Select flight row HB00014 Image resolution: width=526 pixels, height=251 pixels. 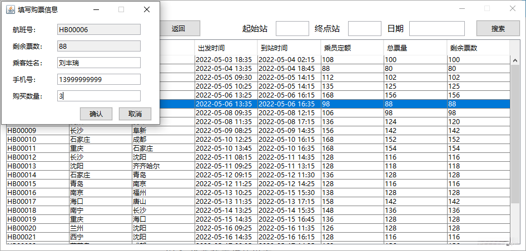[x=259, y=175]
